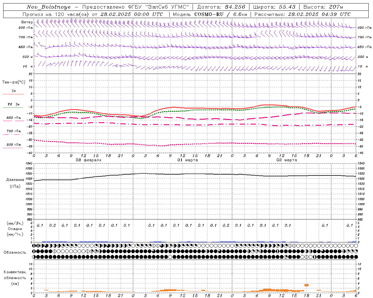Viewport: 373px width, 298px height.
Task: Click the dotted line sample under the 500 гПа temperature legend
Action: point(13,148)
